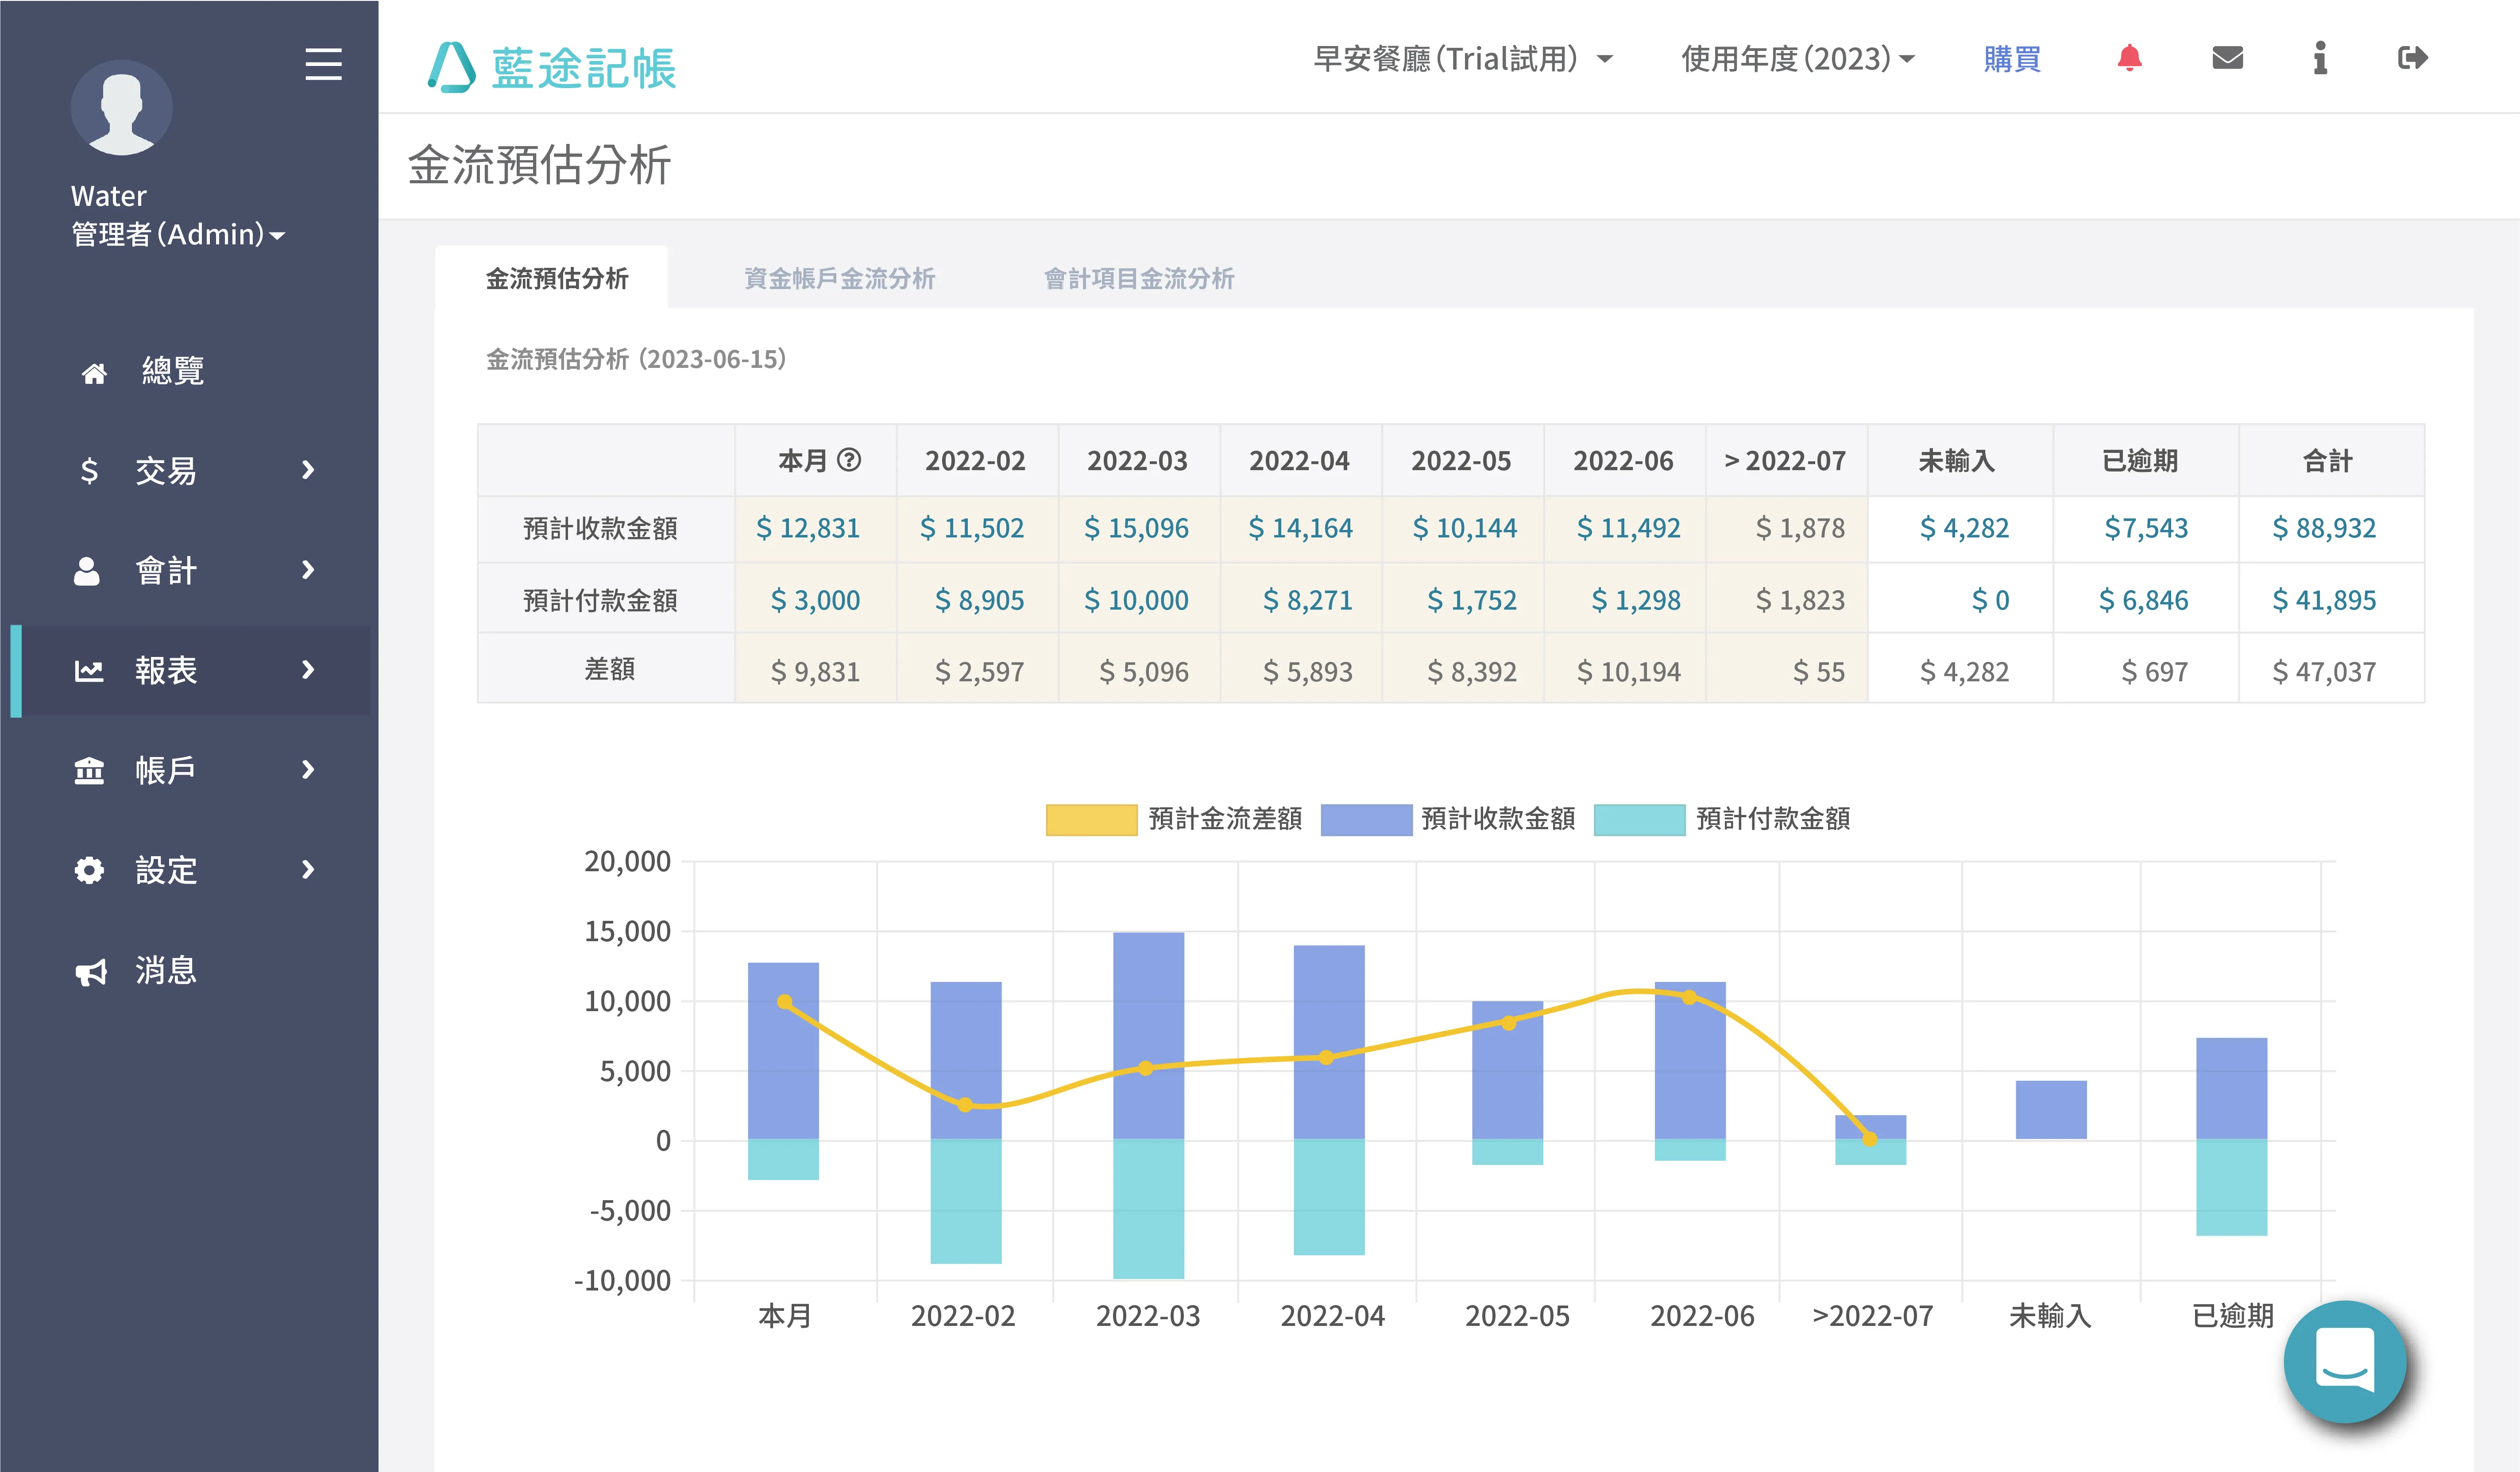
Task: Open 未輸入 receipts amount $ 4,282
Action: click(1964, 528)
